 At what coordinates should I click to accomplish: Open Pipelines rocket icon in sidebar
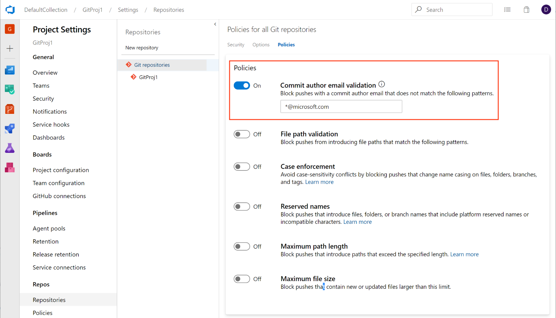coord(10,129)
